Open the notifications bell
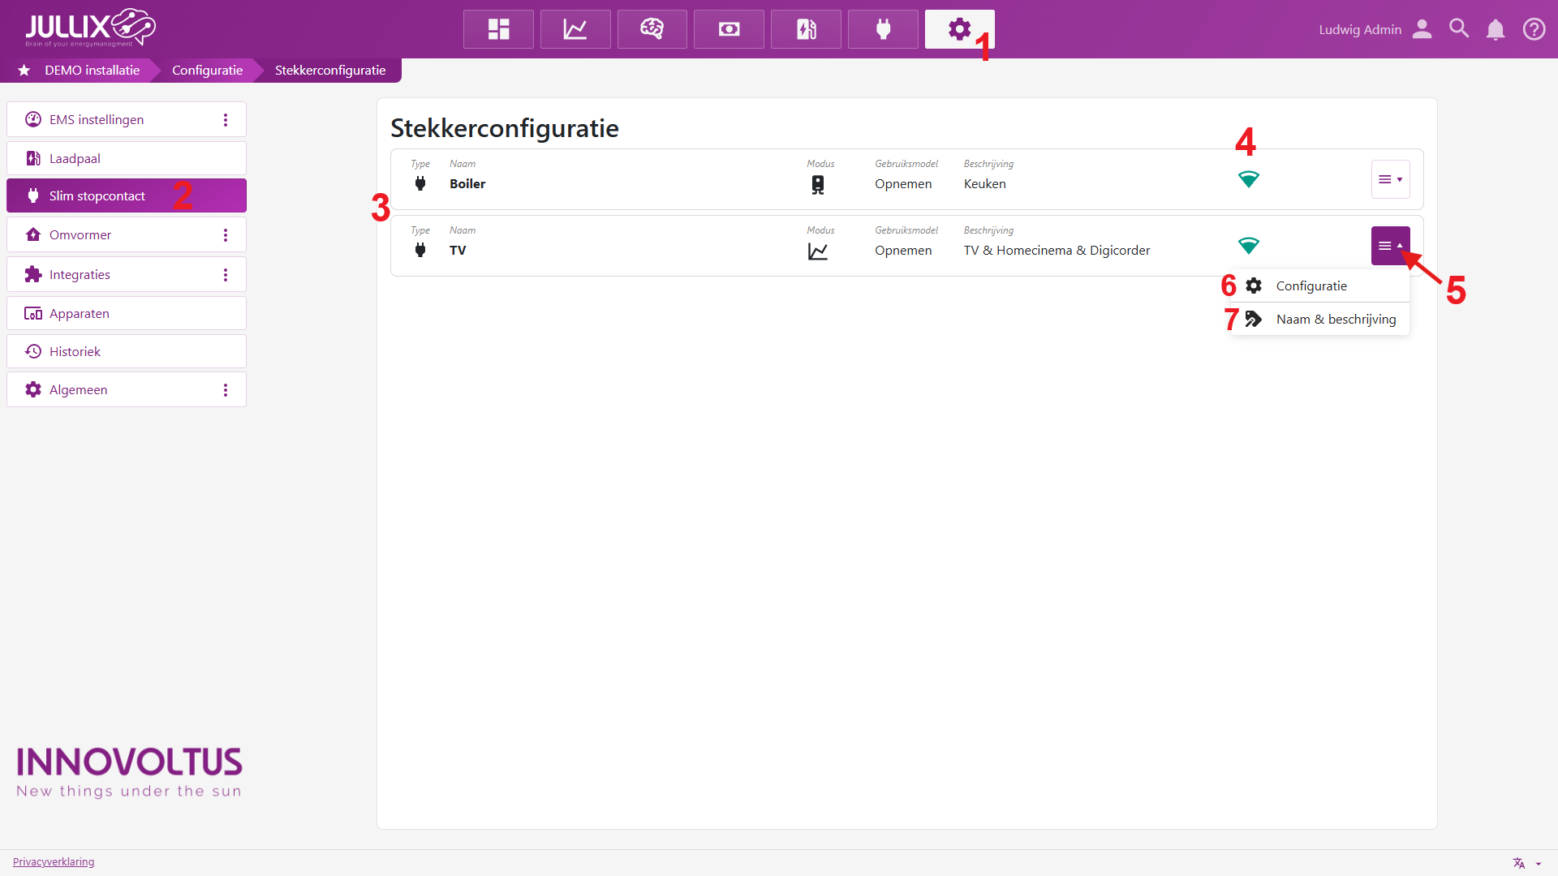Image resolution: width=1558 pixels, height=876 pixels. pos(1496,29)
